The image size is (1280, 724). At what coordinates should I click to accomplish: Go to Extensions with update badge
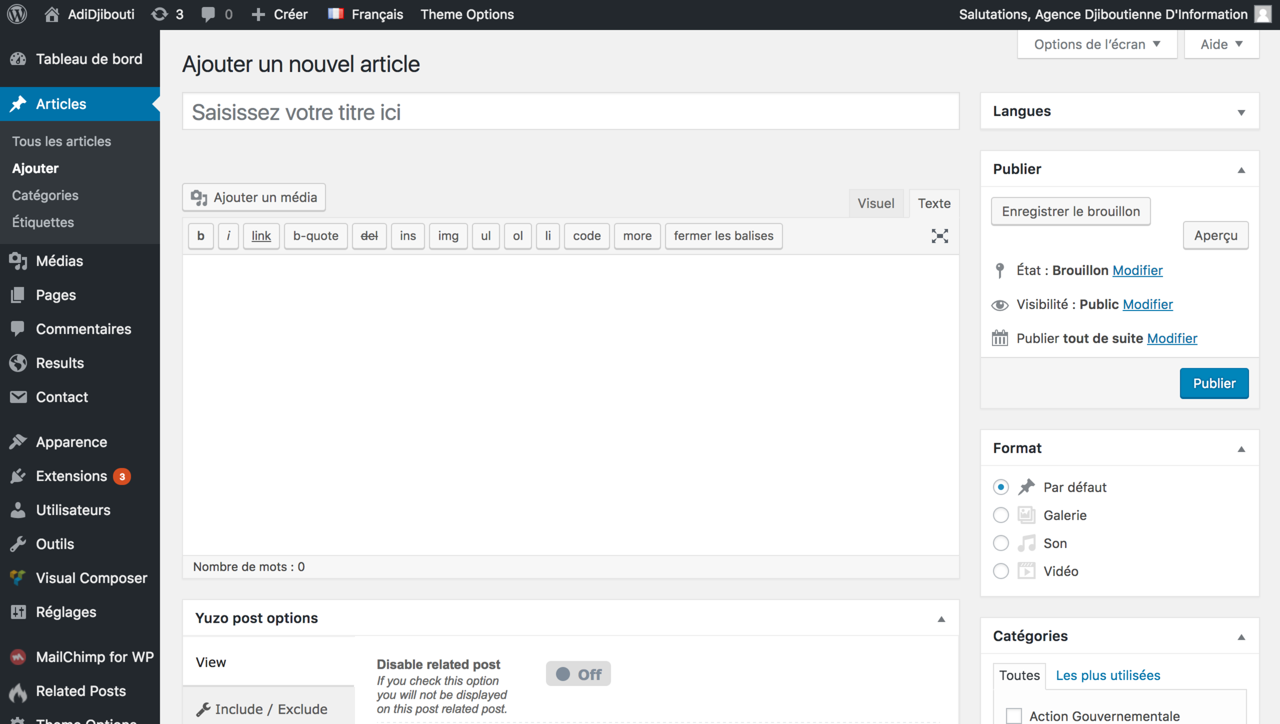71,476
